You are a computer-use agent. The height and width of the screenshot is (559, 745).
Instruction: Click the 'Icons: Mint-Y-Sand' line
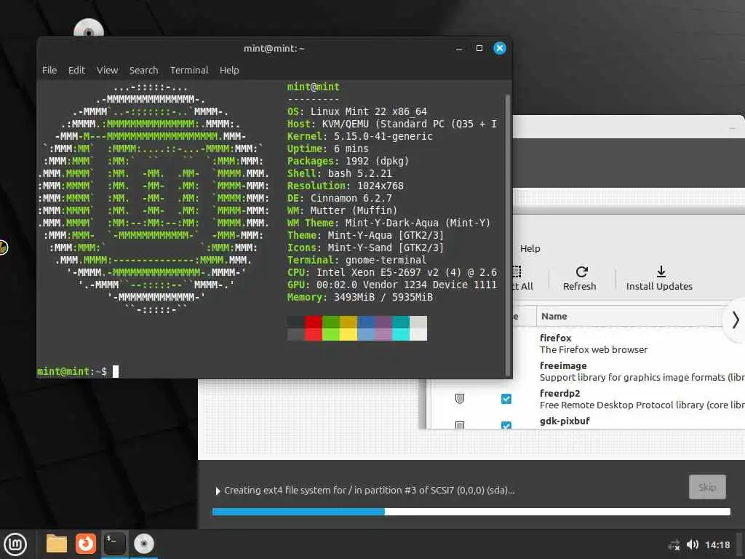[x=365, y=247]
